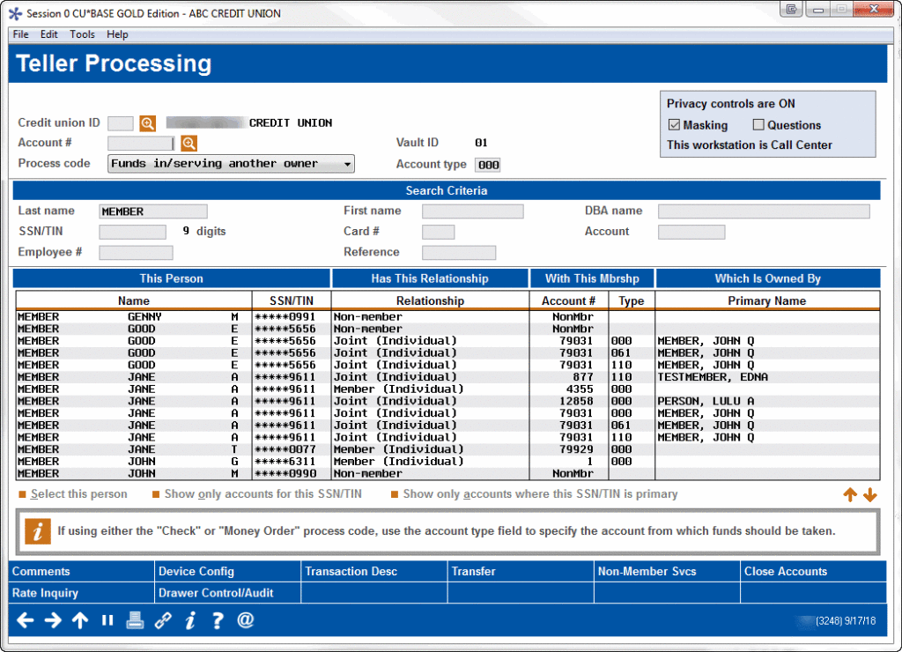Click the @ symbol icon in bottom toolbar
The image size is (902, 652).
point(246,620)
